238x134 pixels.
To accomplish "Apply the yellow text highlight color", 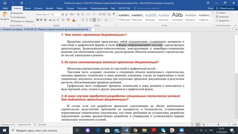I will tap(68, 20).
